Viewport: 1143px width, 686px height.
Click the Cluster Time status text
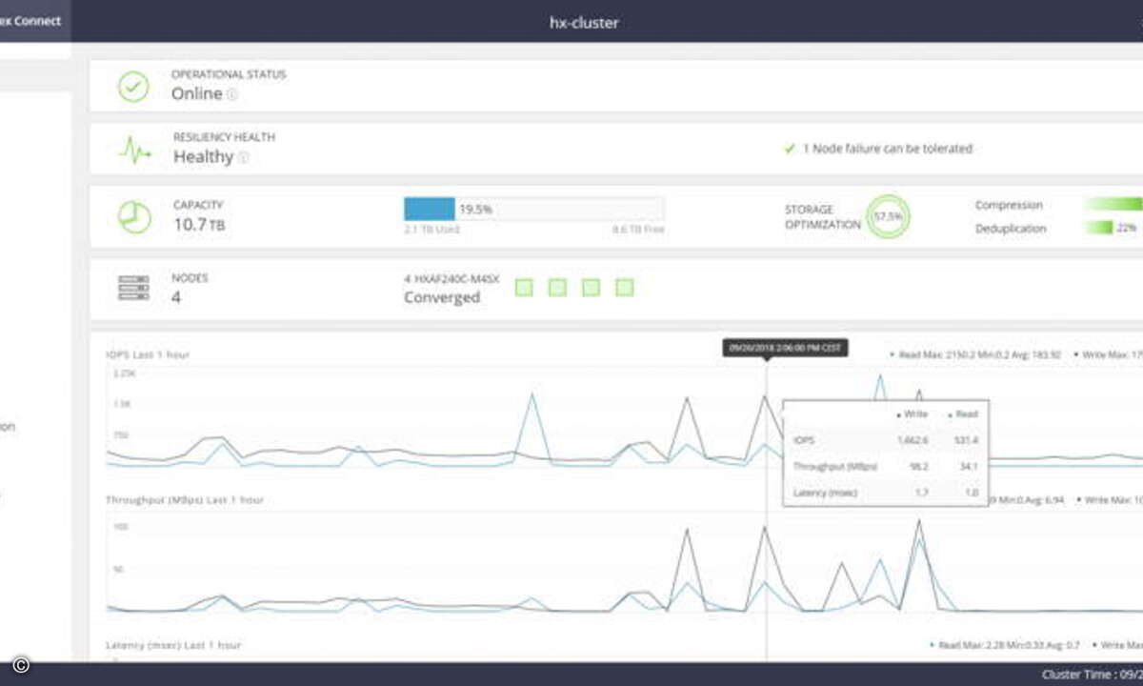coord(1093,675)
